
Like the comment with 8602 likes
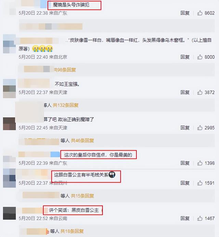tap(200, 13)
